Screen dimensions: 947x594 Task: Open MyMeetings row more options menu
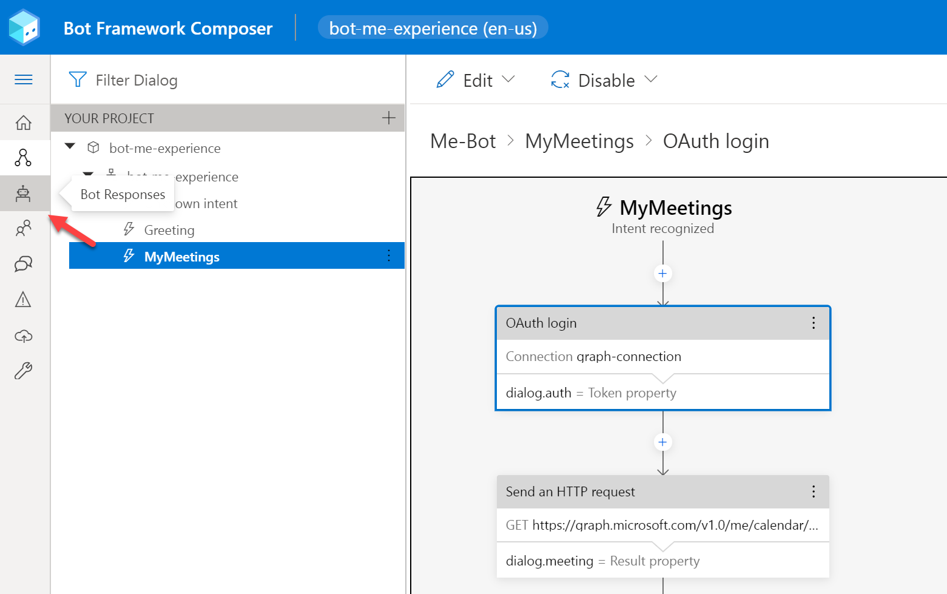click(x=389, y=256)
